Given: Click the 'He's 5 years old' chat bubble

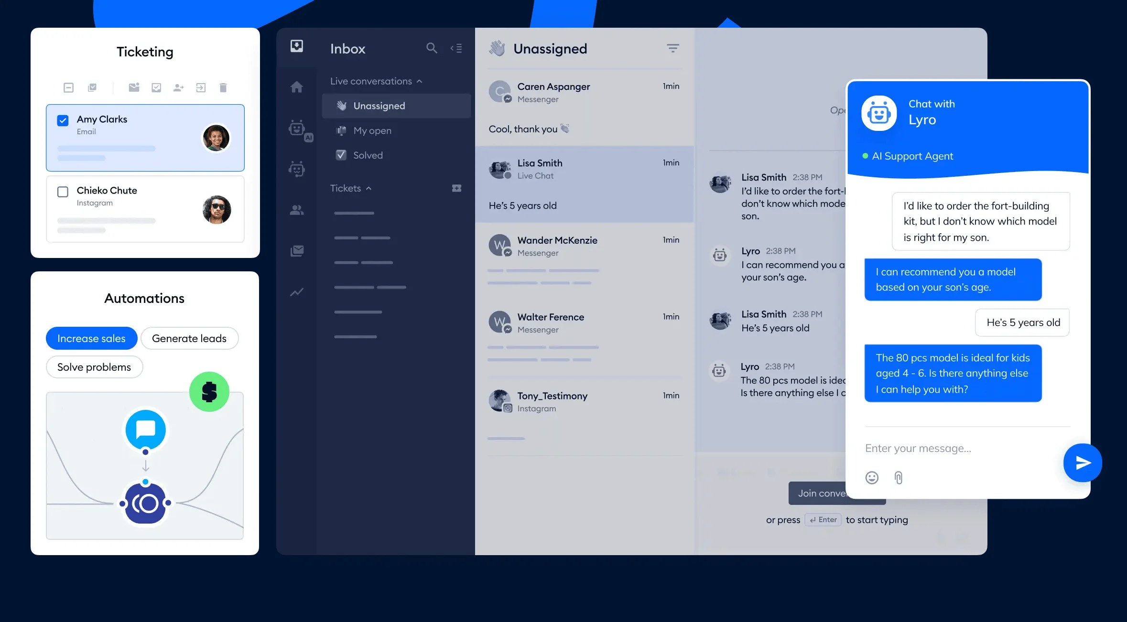Looking at the screenshot, I should pyautogui.click(x=1023, y=322).
